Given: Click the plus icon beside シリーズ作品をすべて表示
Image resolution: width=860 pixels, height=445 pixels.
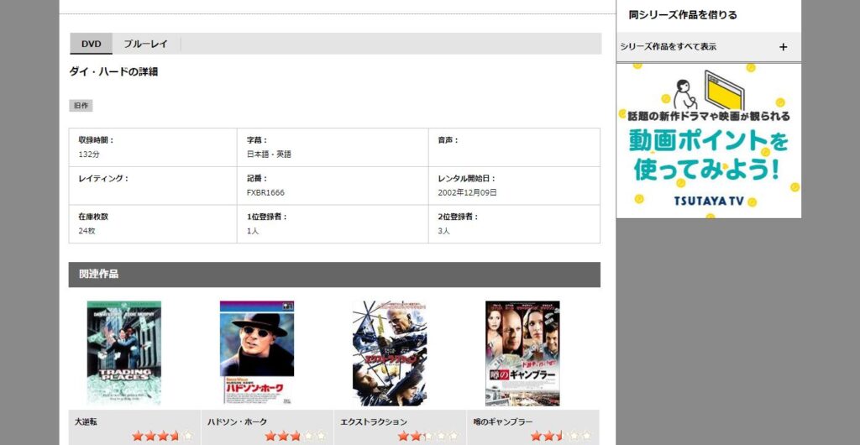Looking at the screenshot, I should (x=783, y=47).
